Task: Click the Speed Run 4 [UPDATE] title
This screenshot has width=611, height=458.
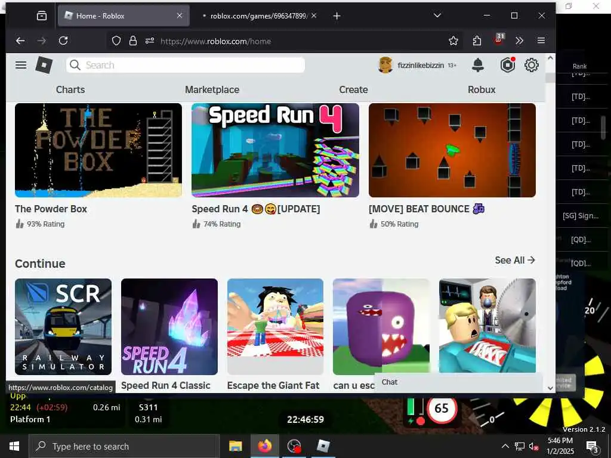Action: [x=255, y=209]
